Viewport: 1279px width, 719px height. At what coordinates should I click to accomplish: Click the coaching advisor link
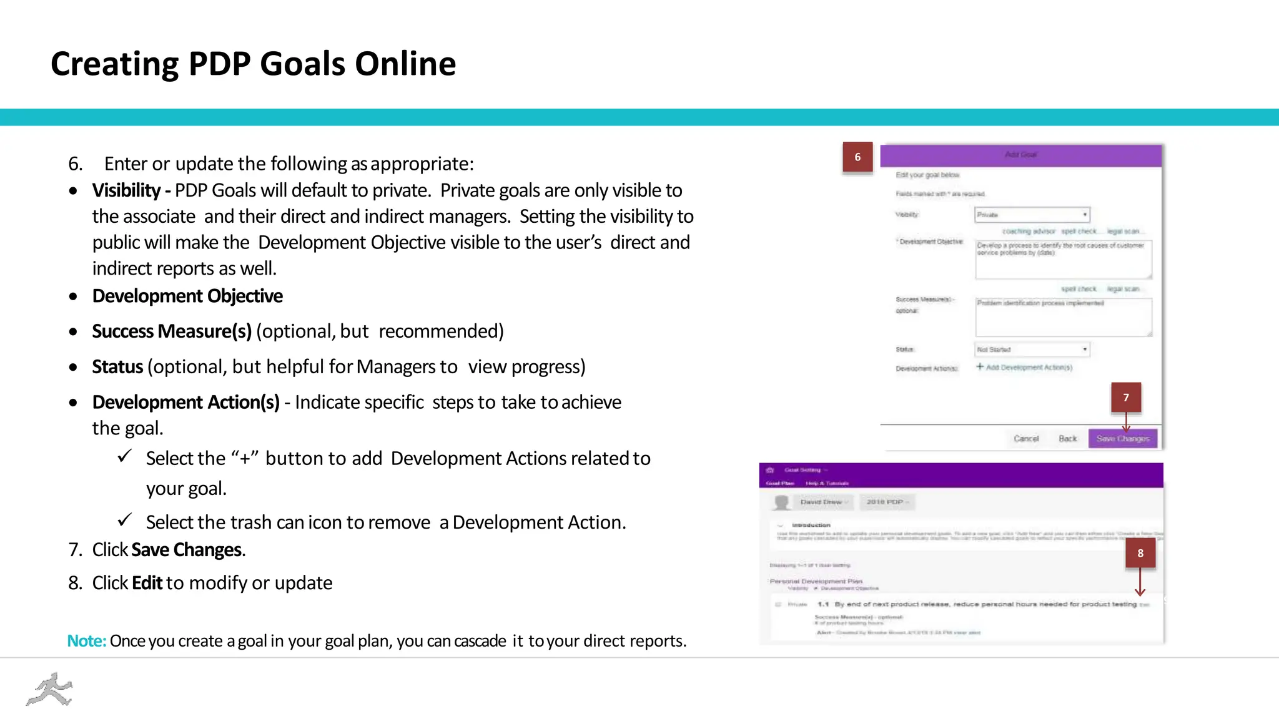coord(1029,232)
